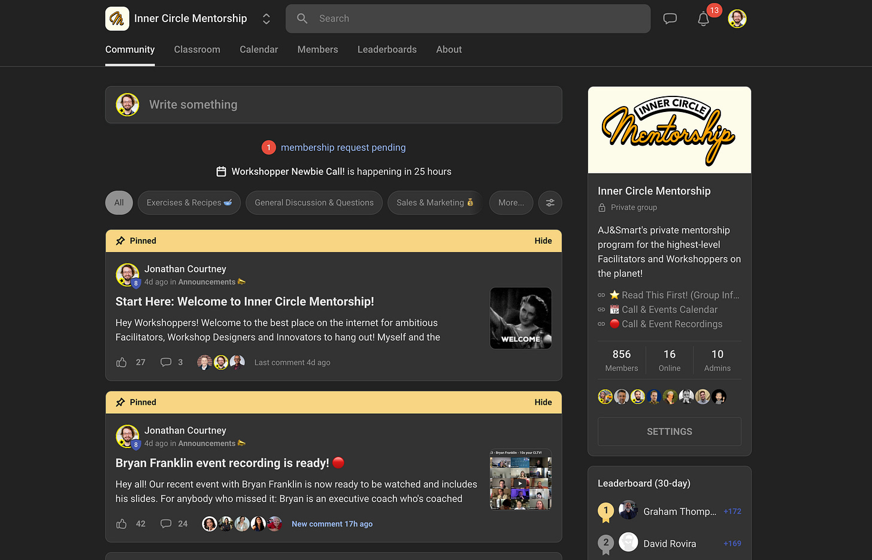Open Start Here: Welcome post title

(245, 301)
